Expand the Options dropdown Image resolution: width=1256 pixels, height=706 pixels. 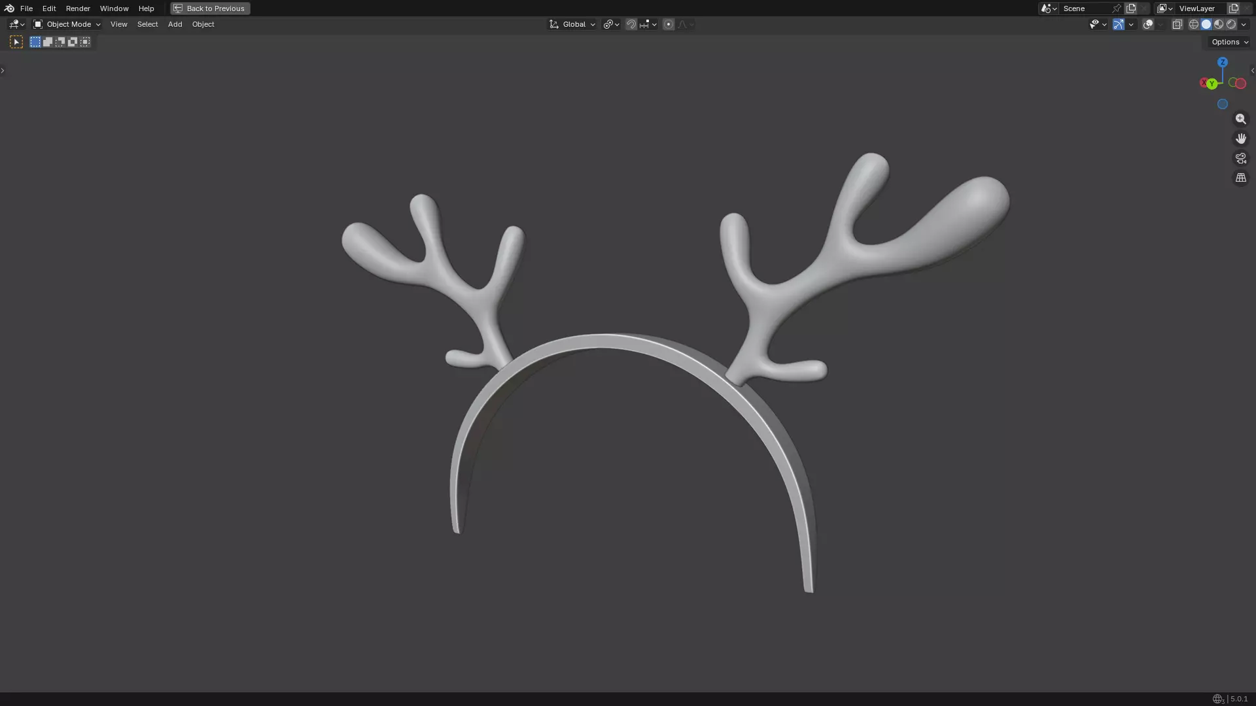point(1229,42)
